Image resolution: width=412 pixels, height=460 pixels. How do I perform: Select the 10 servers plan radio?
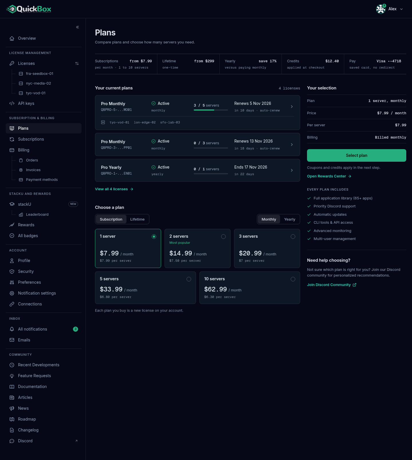293,279
